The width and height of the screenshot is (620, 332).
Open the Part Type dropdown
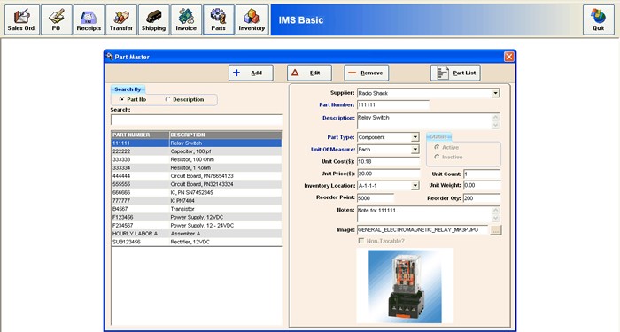415,137
